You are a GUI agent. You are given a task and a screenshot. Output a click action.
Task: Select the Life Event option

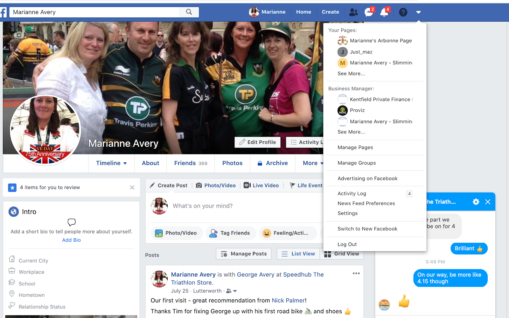(x=306, y=186)
